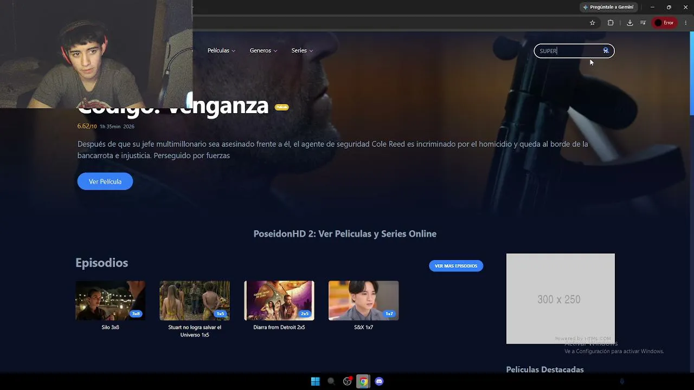Image resolution: width=694 pixels, height=390 pixels.
Task: Click the Películas Destacadas heading
Action: pyautogui.click(x=545, y=369)
